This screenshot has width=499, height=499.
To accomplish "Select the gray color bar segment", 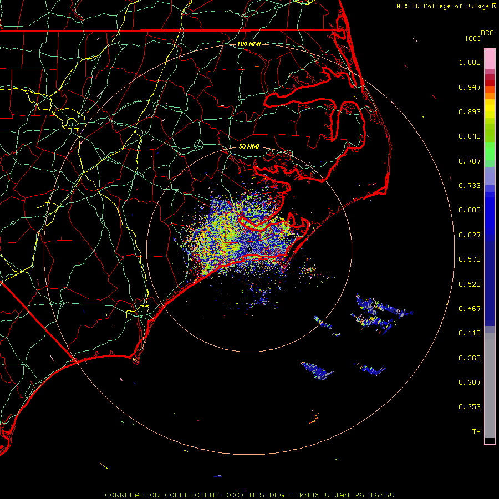I will point(490,385).
